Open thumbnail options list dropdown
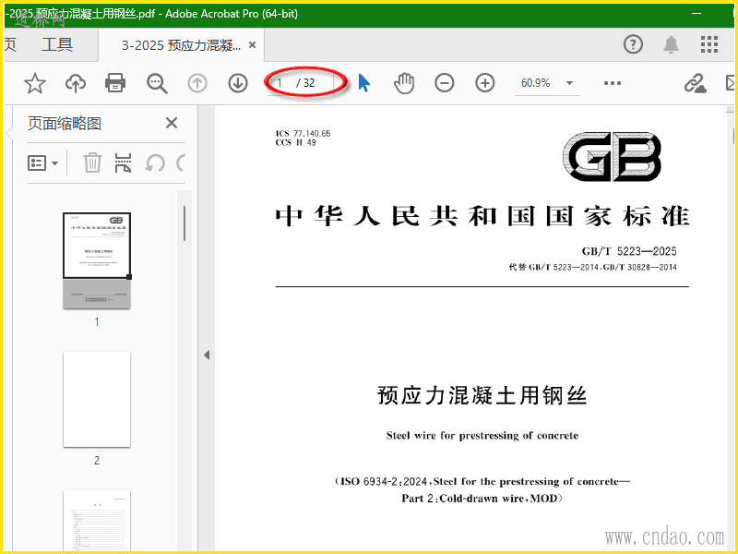Screen dimensions: 738x554 tap(42, 163)
